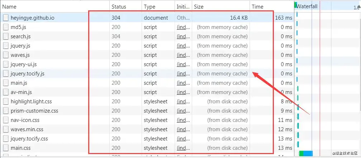This screenshot has height=158, width=361.
Task: Click the document icon for heyingye.github.io
Action: tap(6, 18)
